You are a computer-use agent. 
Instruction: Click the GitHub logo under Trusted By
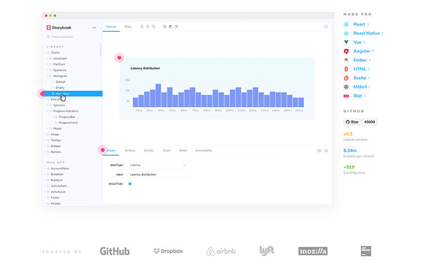tap(115, 251)
